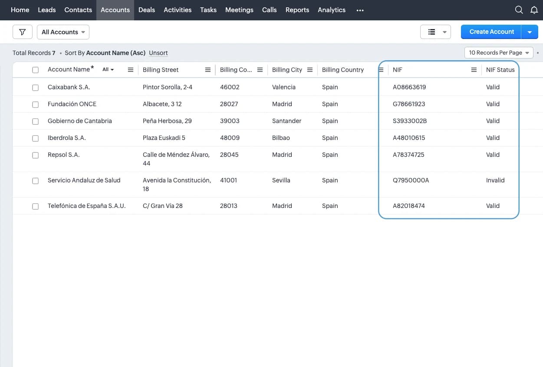Open the Iberdrola S.A. account
543x367 pixels.
[67, 138]
